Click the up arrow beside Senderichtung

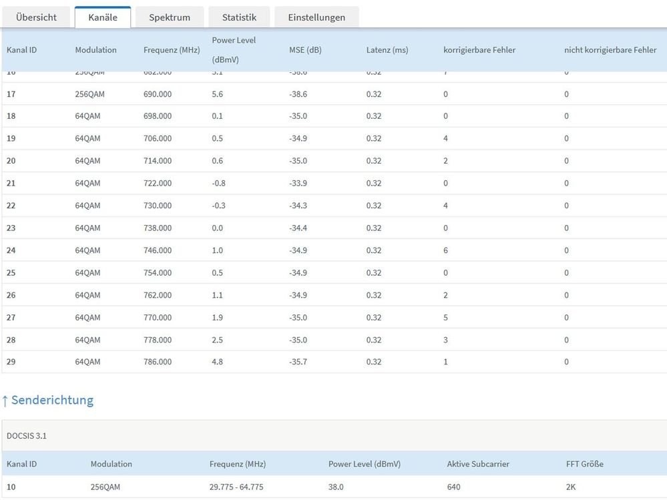click(x=5, y=401)
